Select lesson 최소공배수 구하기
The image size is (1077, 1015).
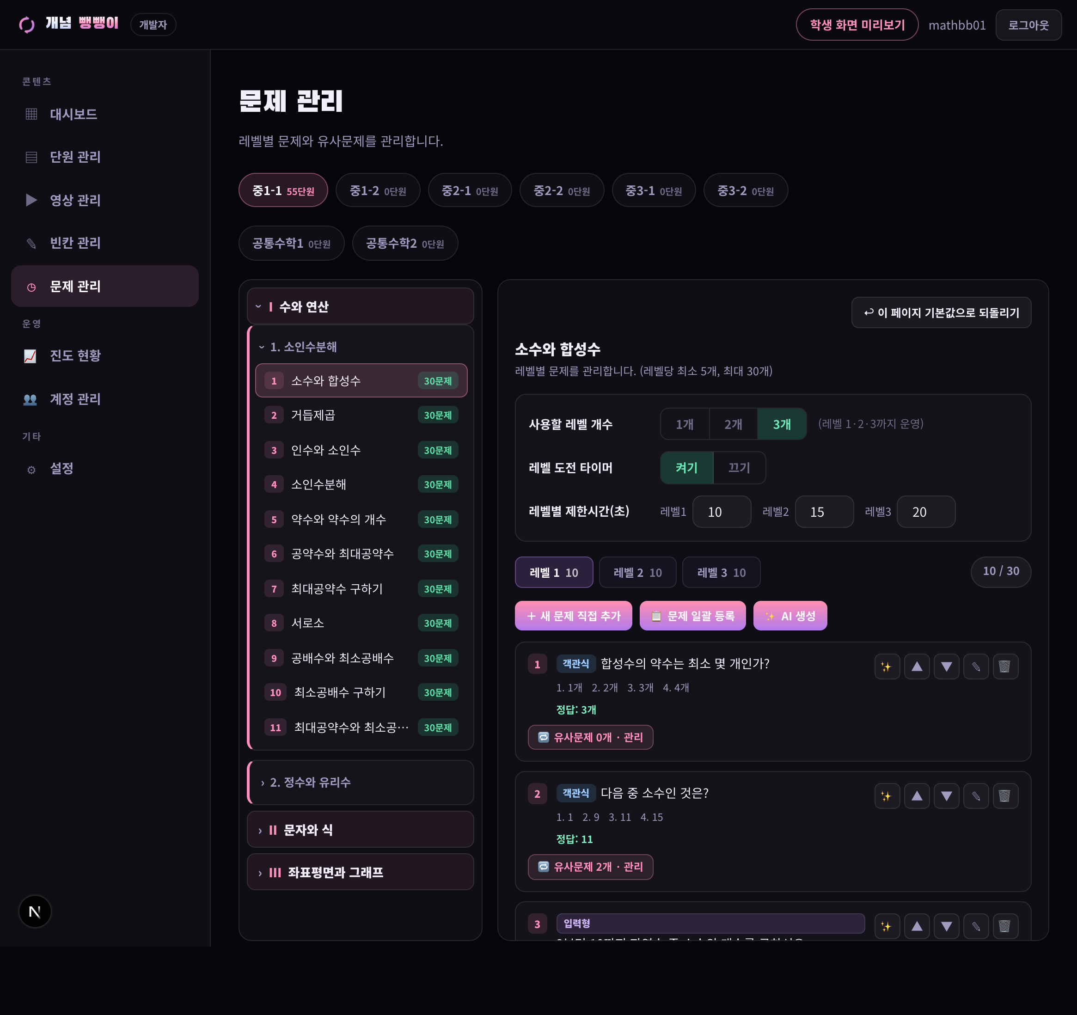point(361,692)
